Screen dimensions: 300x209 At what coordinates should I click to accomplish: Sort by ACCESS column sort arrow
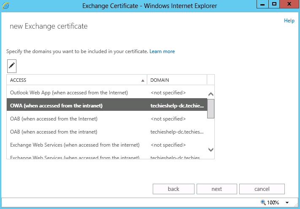point(143,80)
